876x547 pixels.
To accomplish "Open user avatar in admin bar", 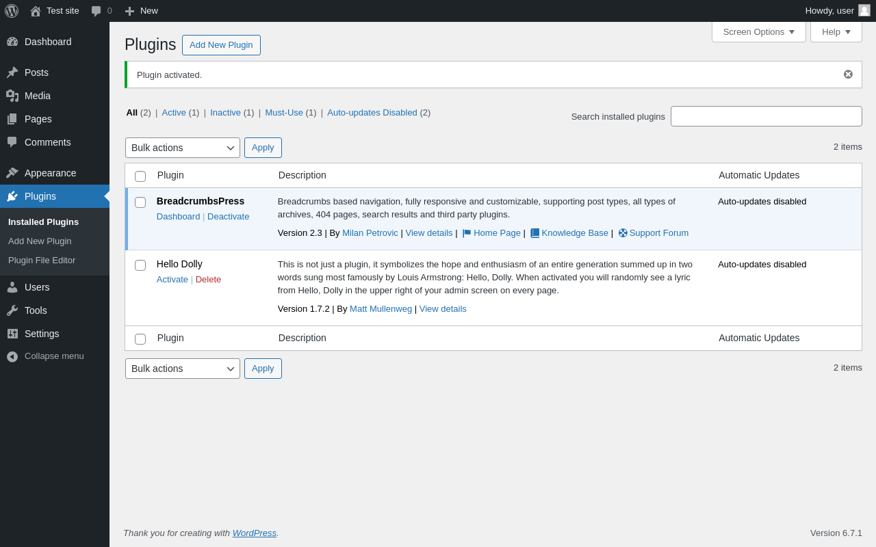I will click(x=864, y=10).
